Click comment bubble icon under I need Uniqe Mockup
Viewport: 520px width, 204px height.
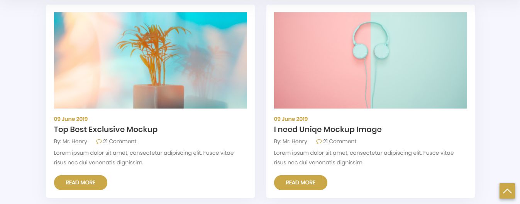pos(319,142)
